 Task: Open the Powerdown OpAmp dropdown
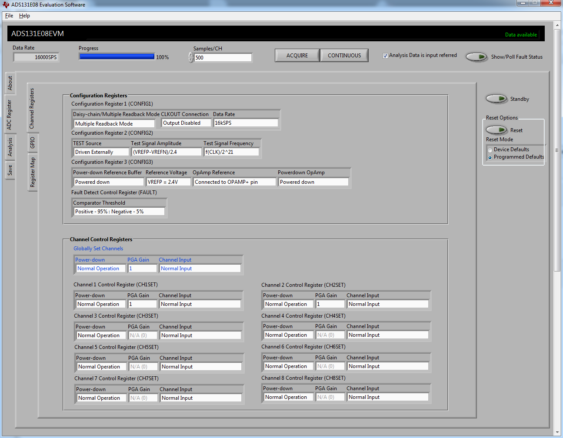313,182
